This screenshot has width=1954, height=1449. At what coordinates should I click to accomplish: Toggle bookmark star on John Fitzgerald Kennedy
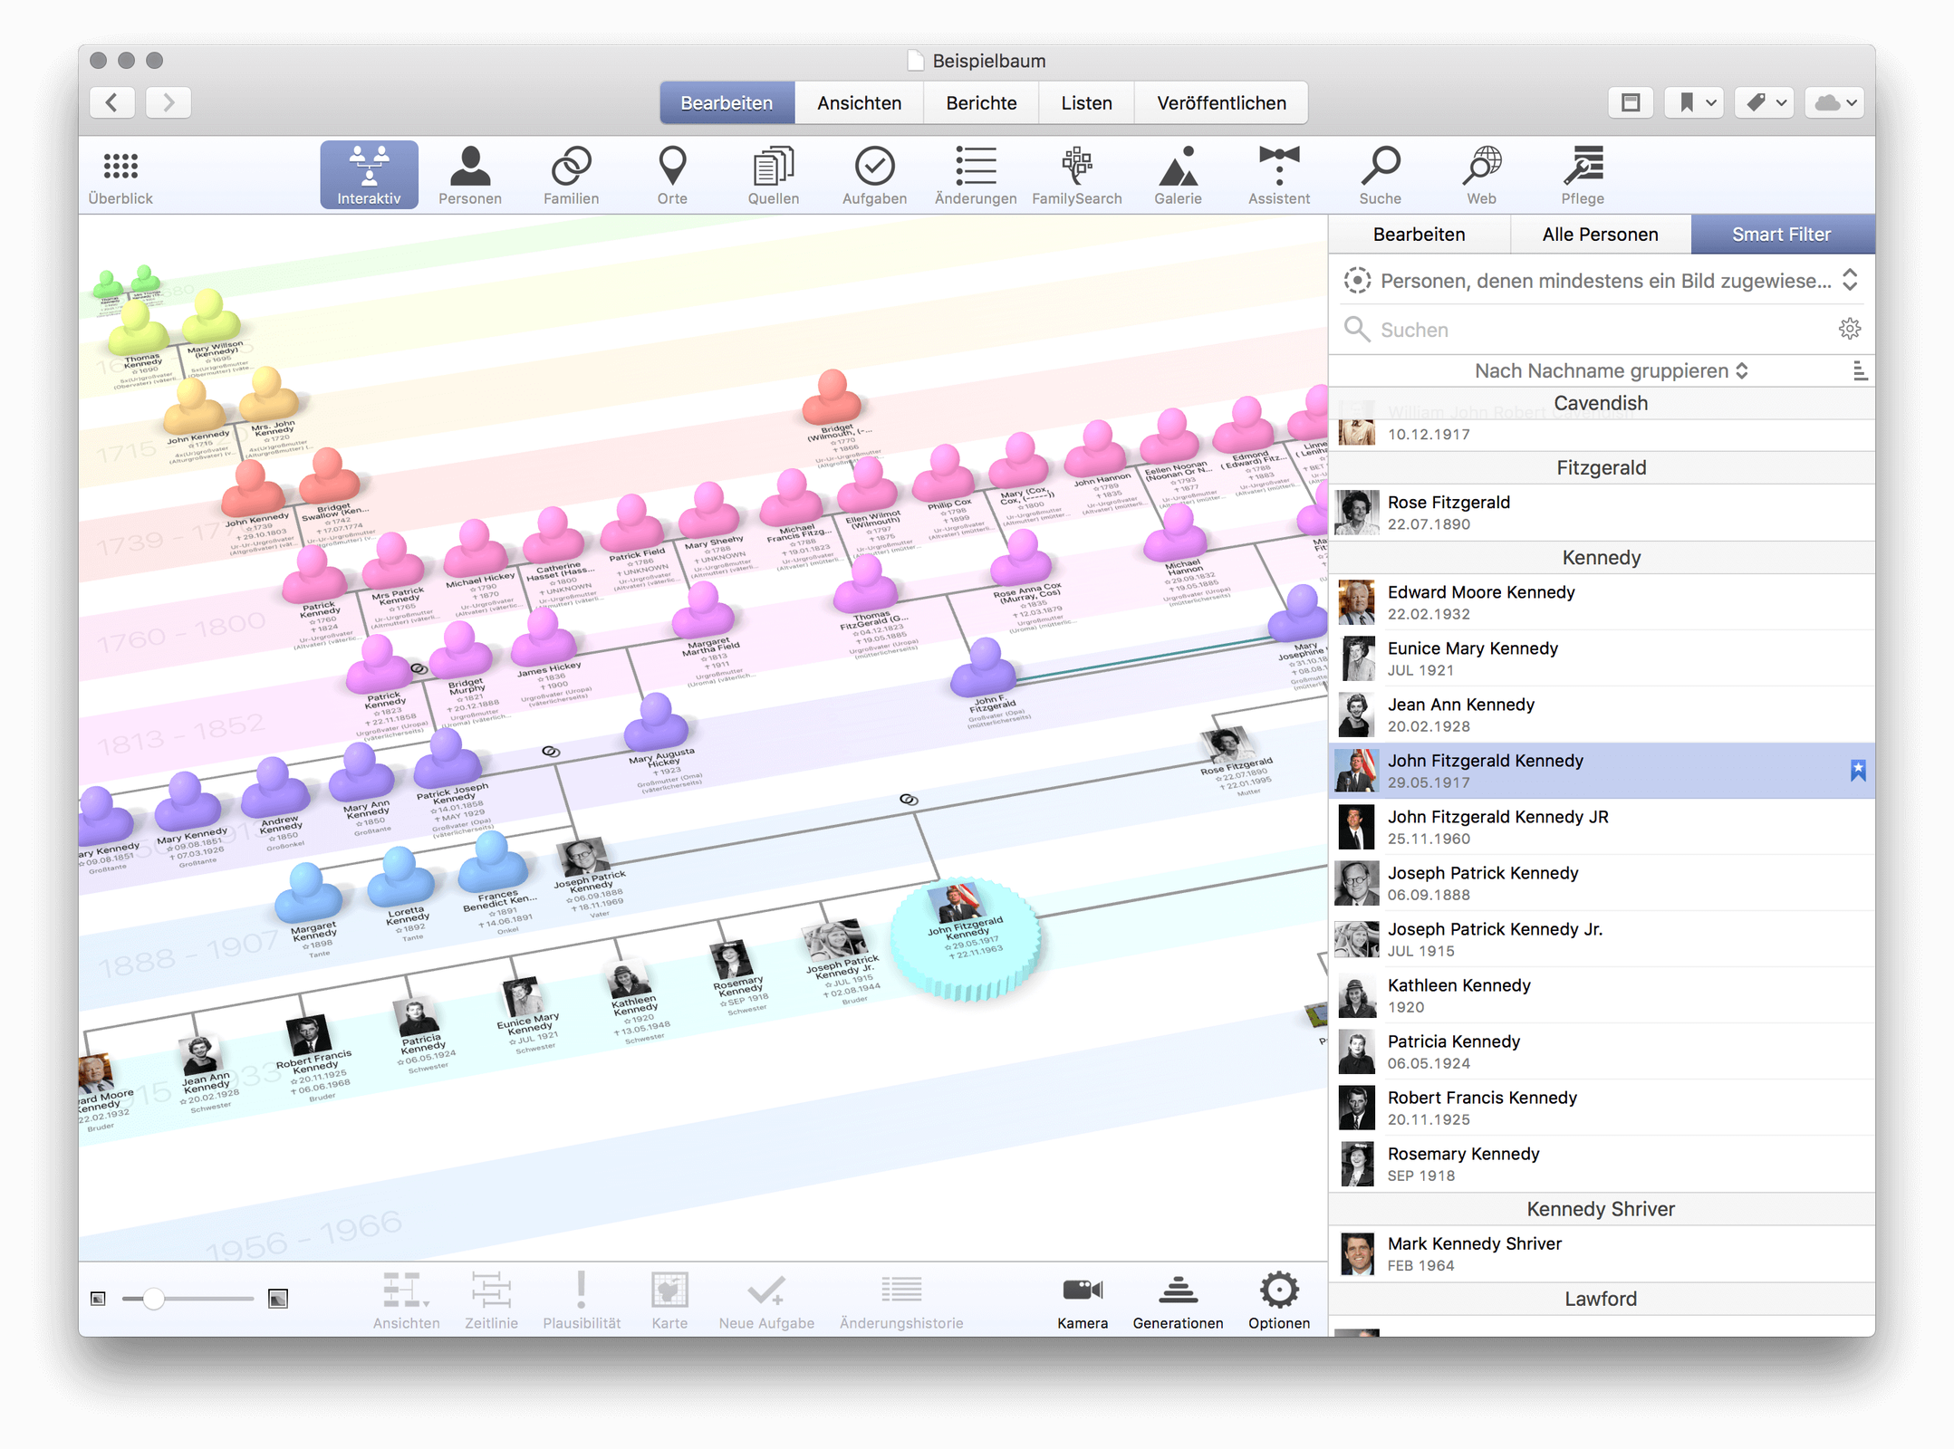coord(1857,771)
